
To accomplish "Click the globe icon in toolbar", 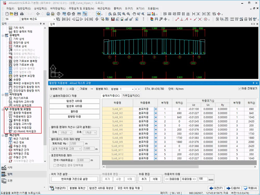I will pyautogui.click(x=69, y=14).
